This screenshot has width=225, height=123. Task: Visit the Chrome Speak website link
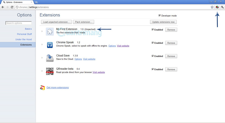tap(123, 46)
